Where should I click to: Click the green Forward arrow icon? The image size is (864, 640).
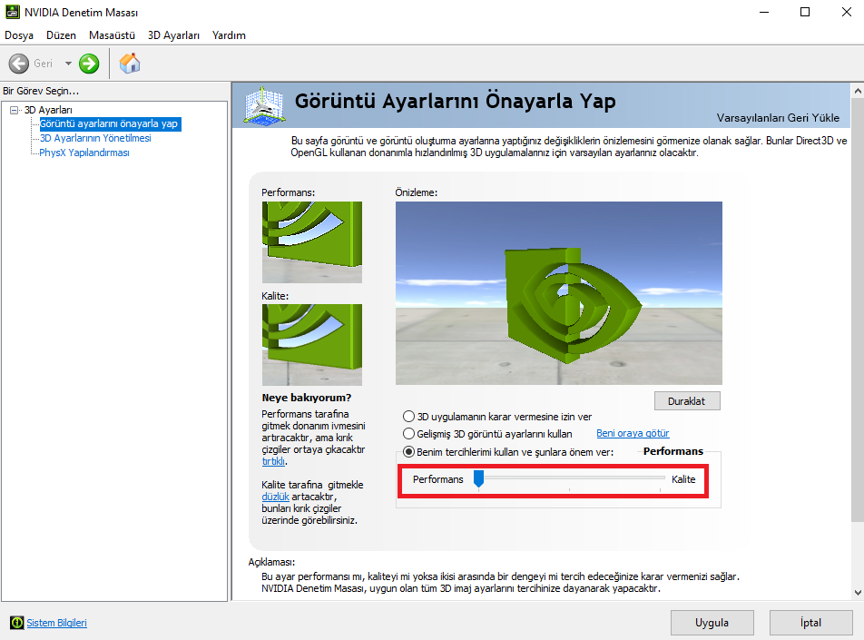(x=89, y=64)
